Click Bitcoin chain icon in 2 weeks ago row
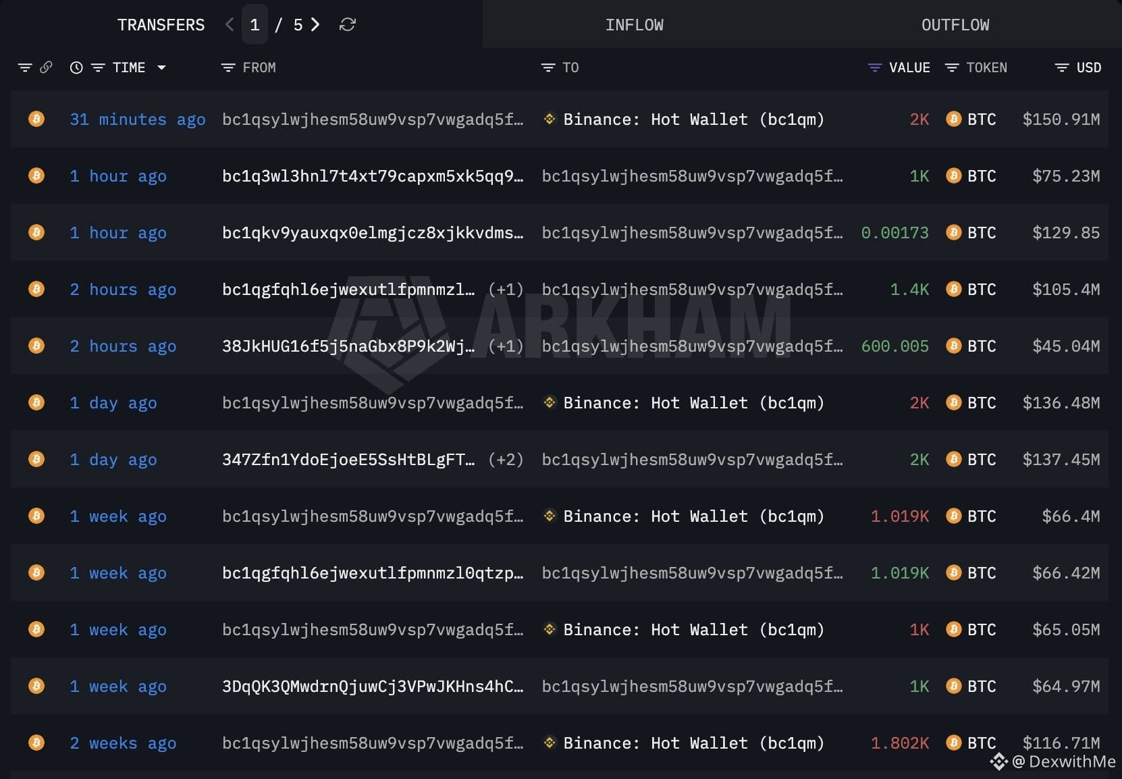 point(36,743)
